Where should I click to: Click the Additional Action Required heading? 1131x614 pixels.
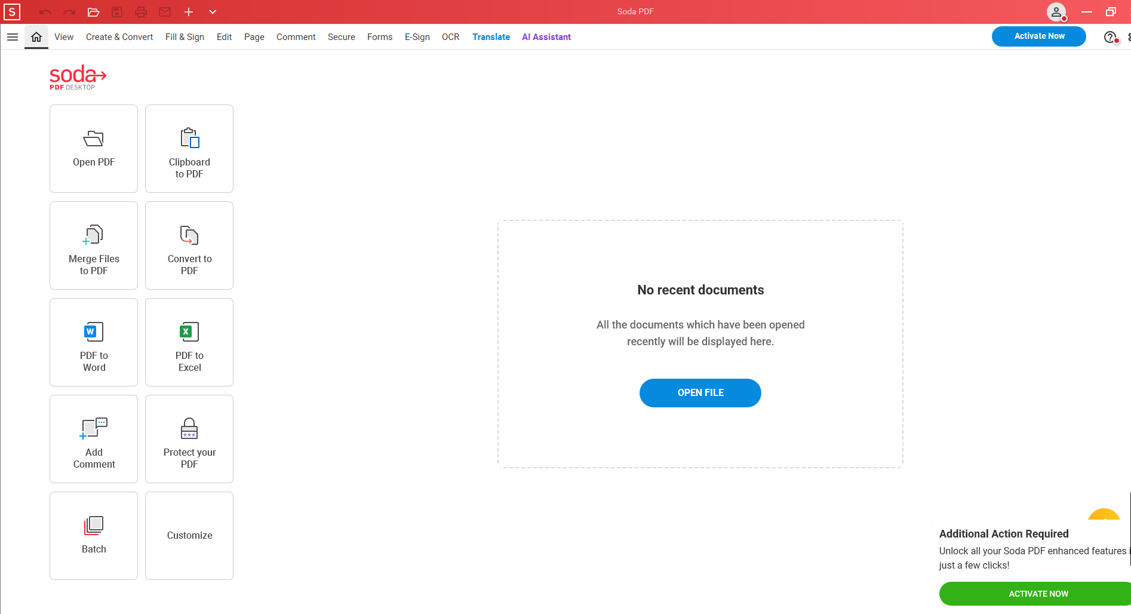pyautogui.click(x=1004, y=534)
